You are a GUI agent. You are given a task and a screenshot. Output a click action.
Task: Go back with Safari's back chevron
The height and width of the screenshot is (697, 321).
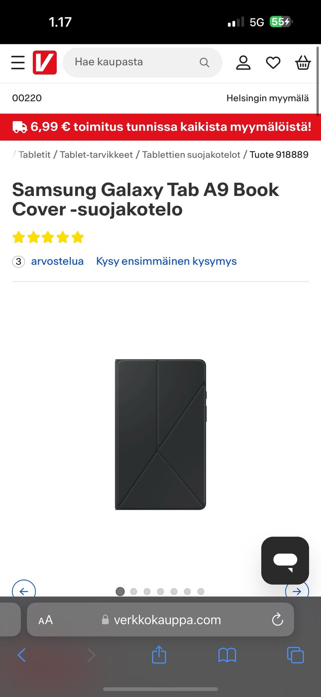point(22,655)
